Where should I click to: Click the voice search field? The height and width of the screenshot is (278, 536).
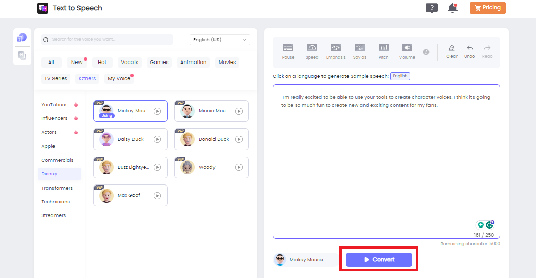[x=107, y=39]
